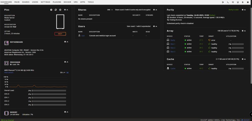Open the Plex panel settings gear

coord(65,10)
